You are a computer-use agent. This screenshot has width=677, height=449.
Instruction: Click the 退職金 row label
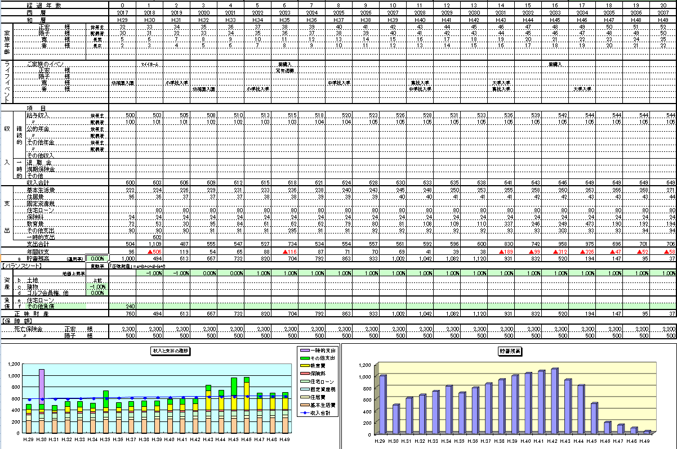(39, 163)
